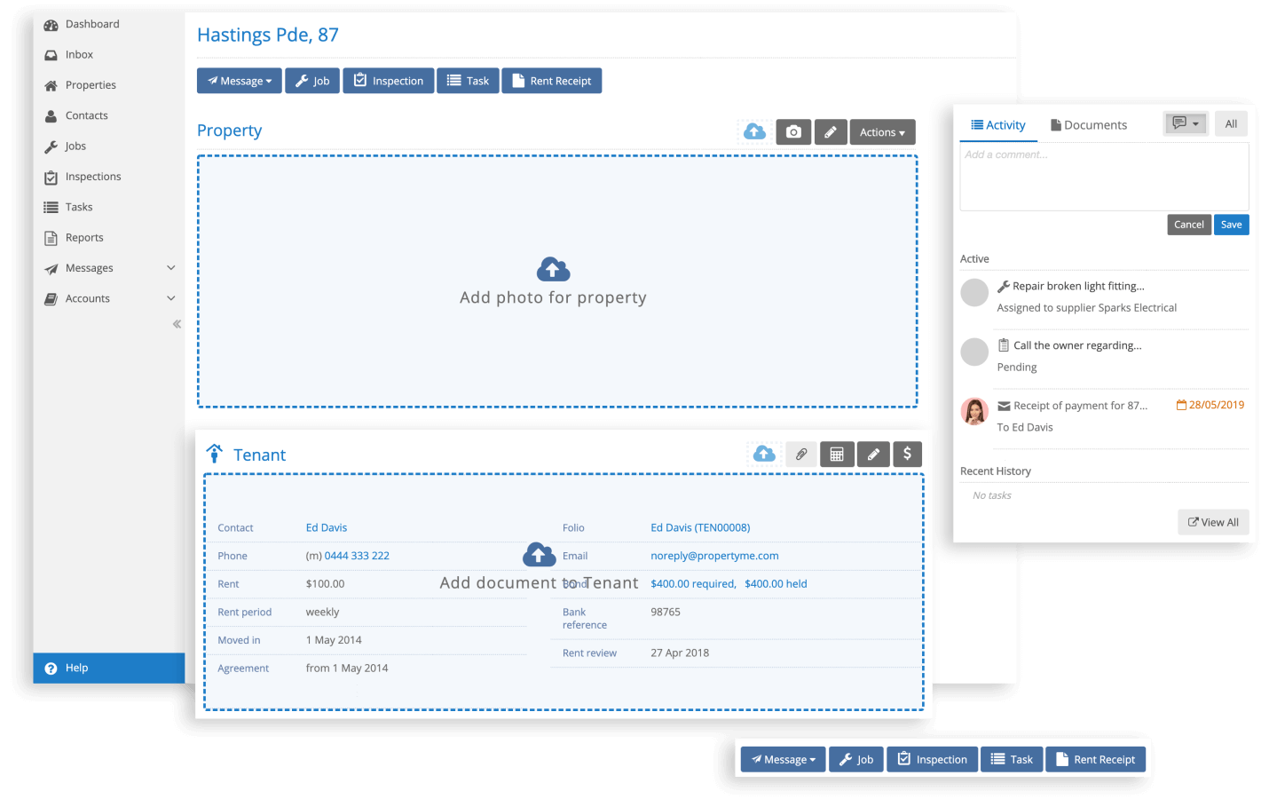Open the Message dropdown button
The width and height of the screenshot is (1269, 799).
[239, 80]
